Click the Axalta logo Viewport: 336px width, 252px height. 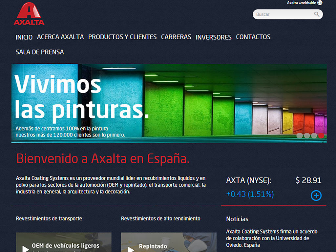click(29, 14)
